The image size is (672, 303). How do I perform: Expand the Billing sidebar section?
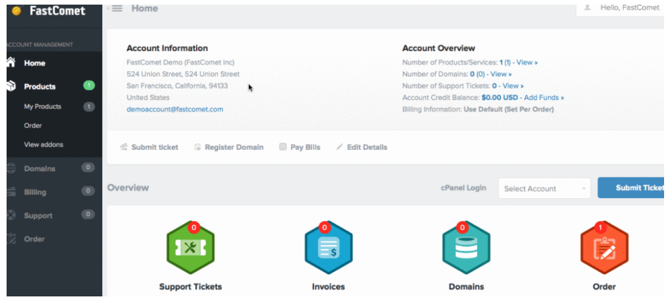[x=54, y=192]
